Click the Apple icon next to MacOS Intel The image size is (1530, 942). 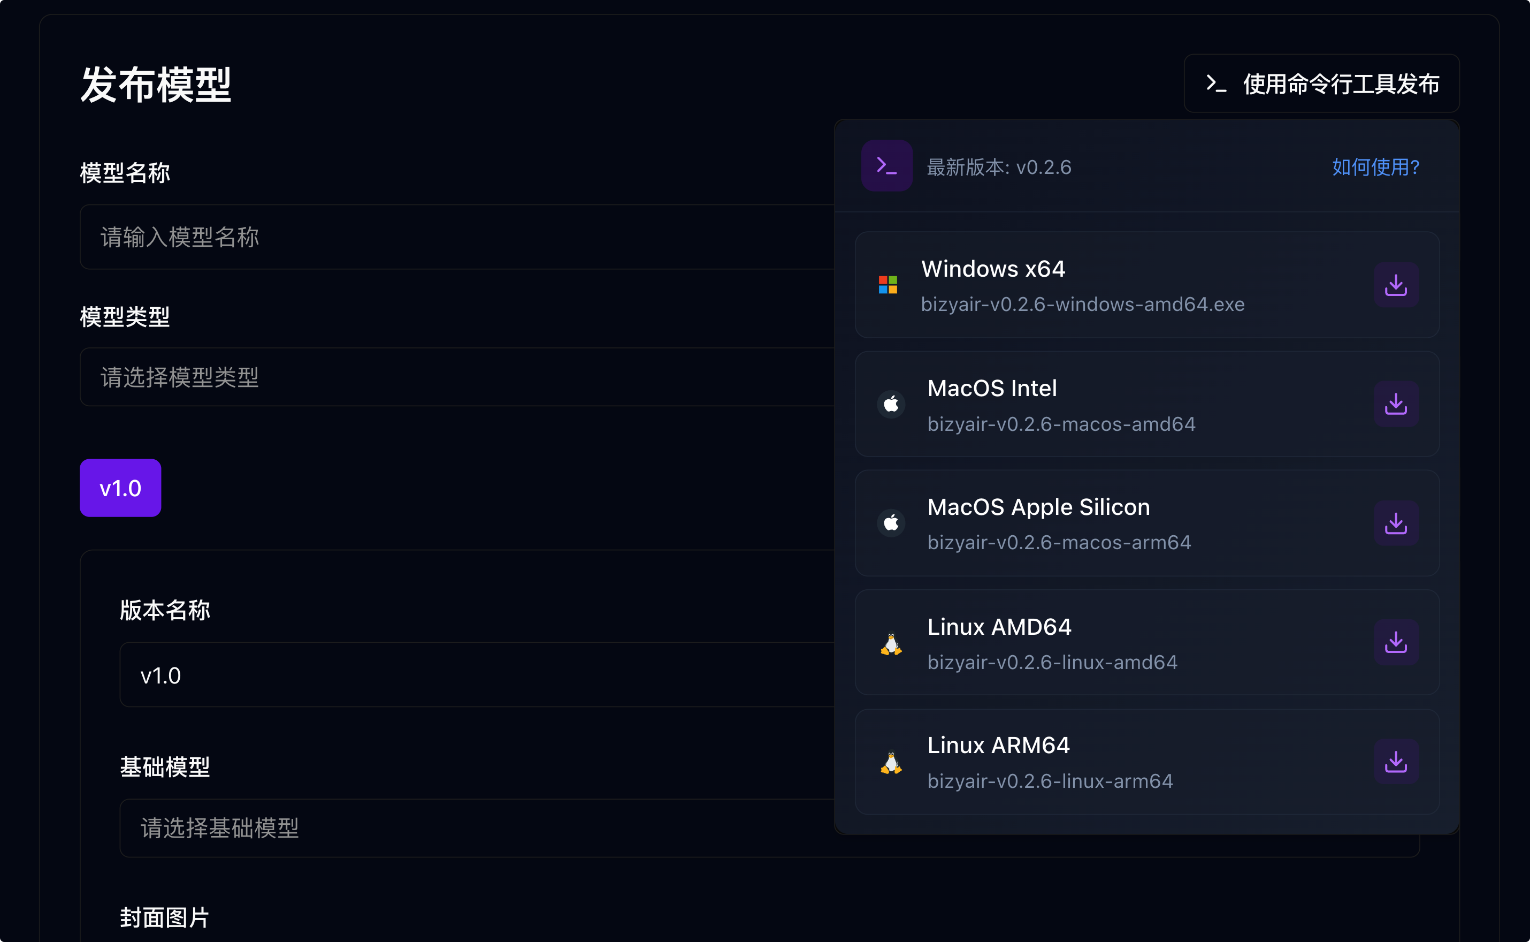point(891,404)
